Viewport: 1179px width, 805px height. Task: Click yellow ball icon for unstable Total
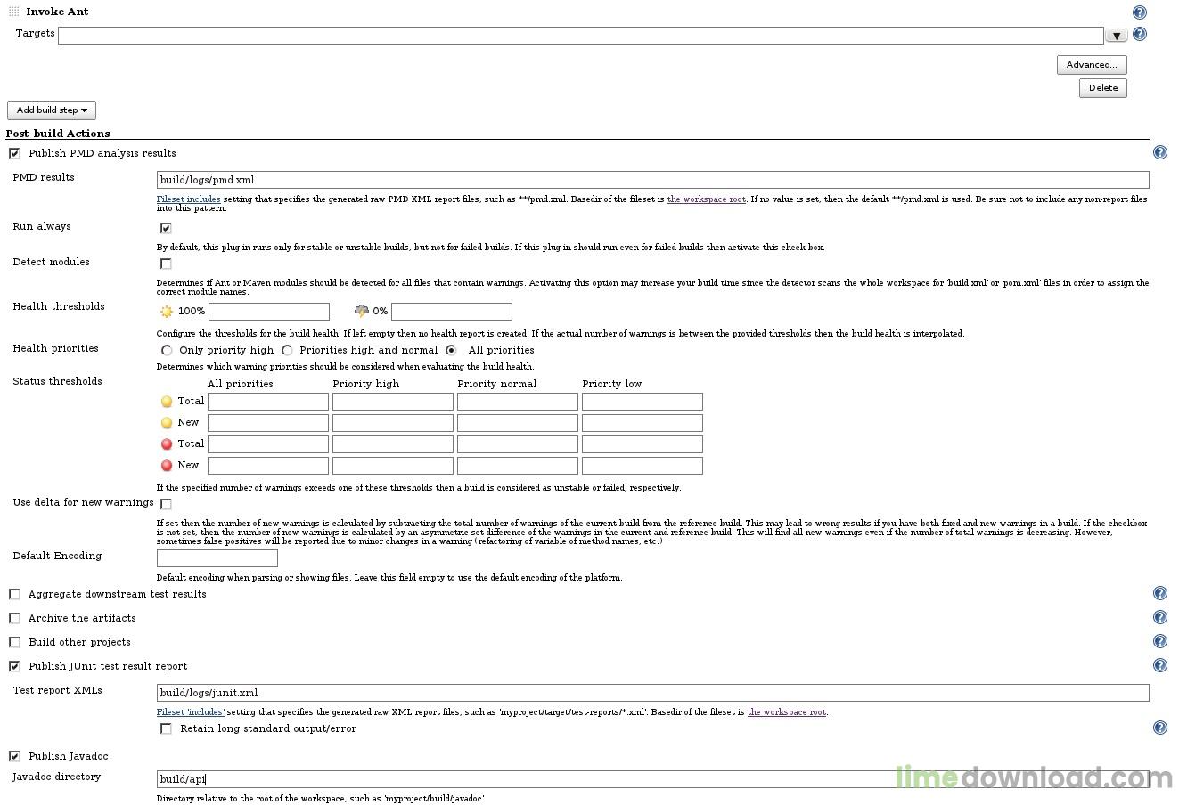[167, 402]
